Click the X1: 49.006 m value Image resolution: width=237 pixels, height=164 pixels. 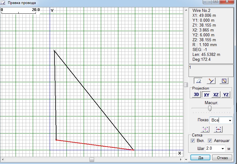[204, 15]
